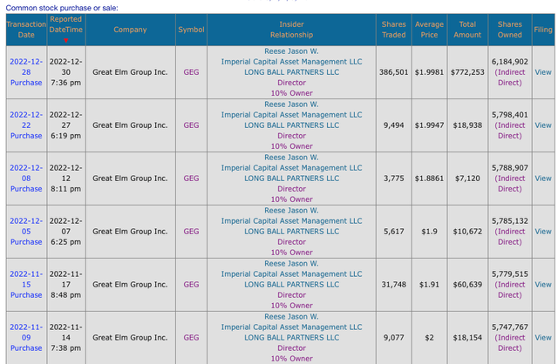
Task: Select the 6,184,902 shares owned value
Action: point(509,62)
